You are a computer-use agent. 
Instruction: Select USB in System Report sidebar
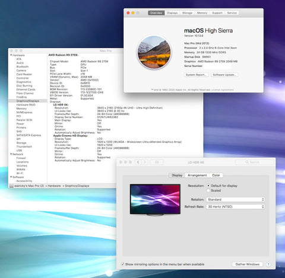(19, 151)
